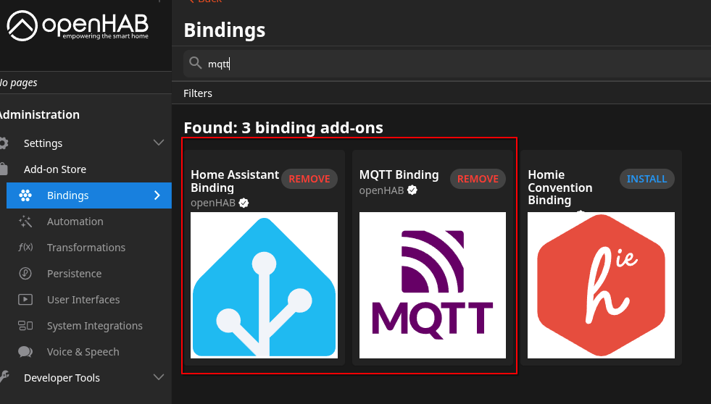Click the Administration heading

pos(39,114)
